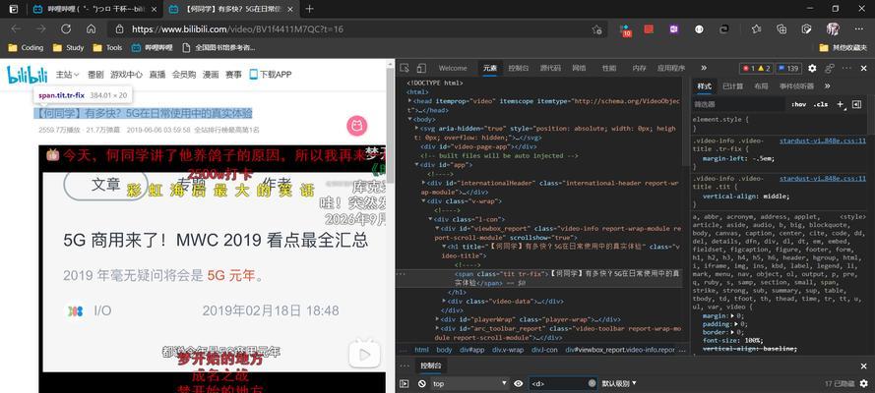The image size is (875, 393).
Task: Switch to 已计算 computed styles tab
Action: 732,86
